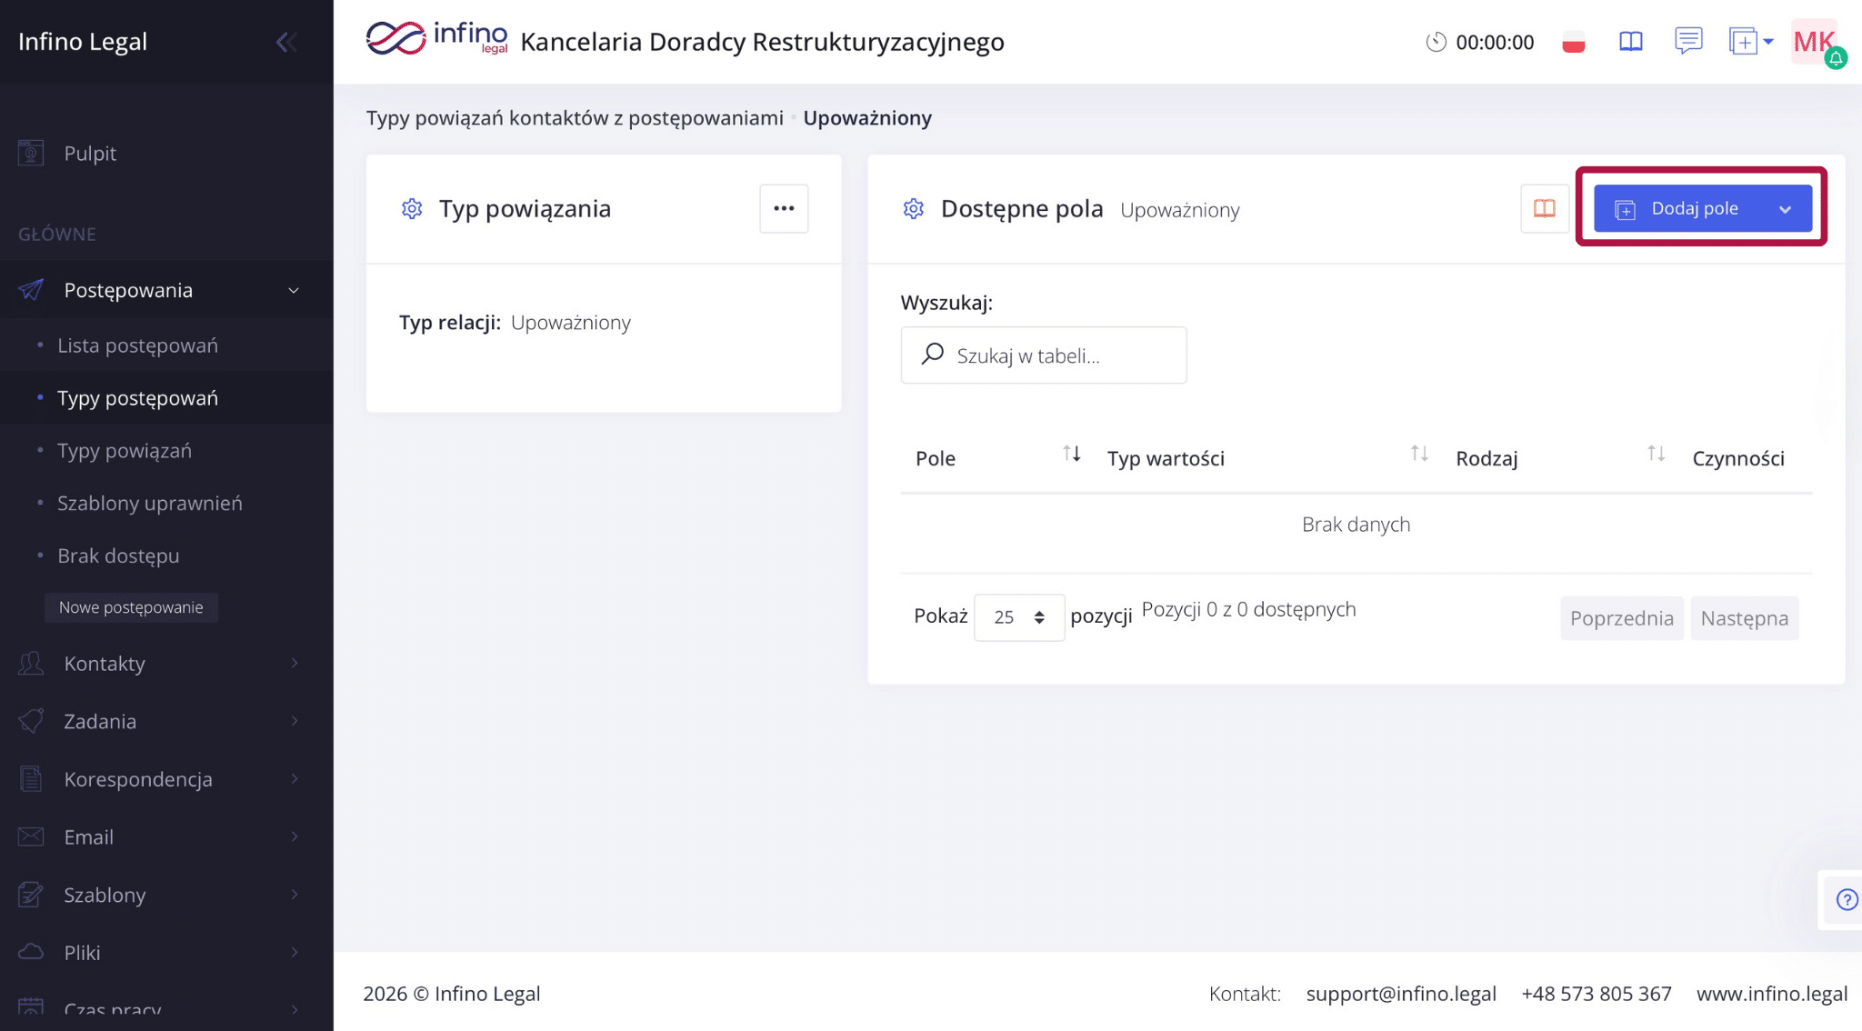Open Typy powiązań in sidebar

[125, 451]
